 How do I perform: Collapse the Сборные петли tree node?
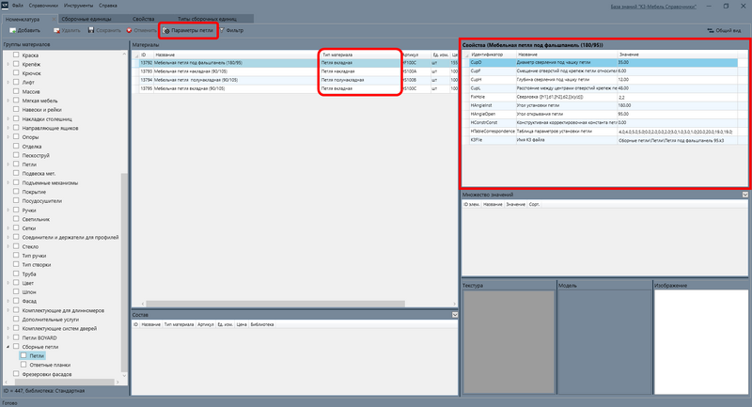8,347
